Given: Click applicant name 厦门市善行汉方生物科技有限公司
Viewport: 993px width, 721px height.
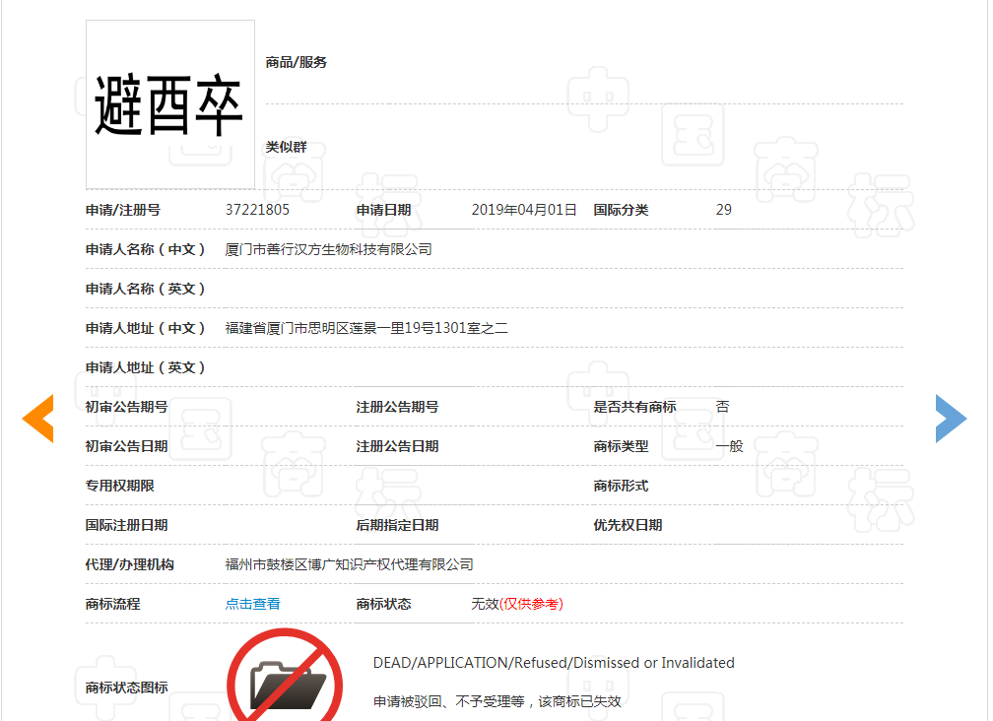Looking at the screenshot, I should pos(328,249).
